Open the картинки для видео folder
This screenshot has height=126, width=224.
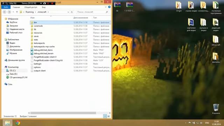[x=191, y=25]
